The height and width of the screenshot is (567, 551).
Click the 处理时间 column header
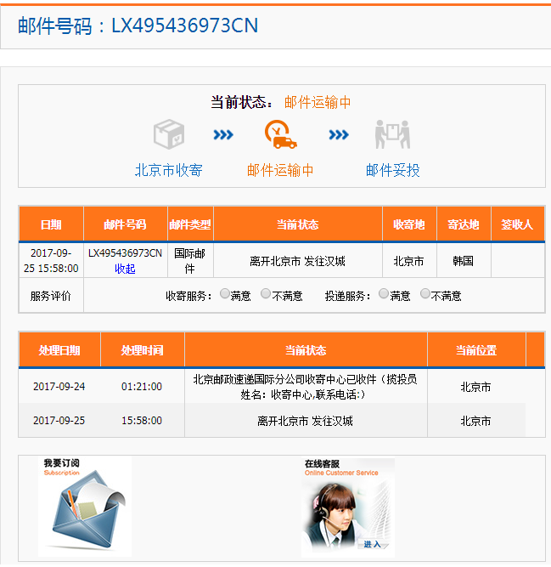[x=142, y=350]
